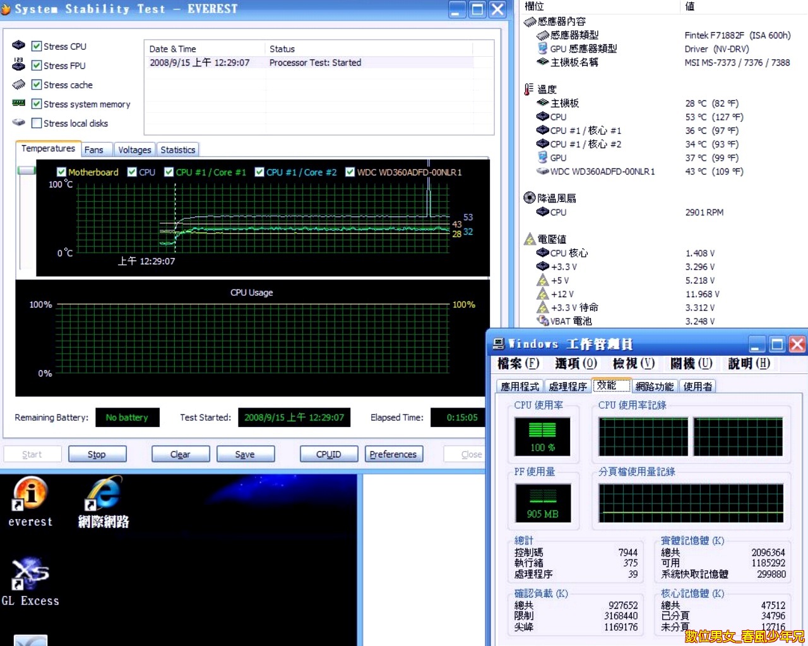Image resolution: width=808 pixels, height=646 pixels.
Task: Click the 主機板 temperature row icon
Action: 543,103
